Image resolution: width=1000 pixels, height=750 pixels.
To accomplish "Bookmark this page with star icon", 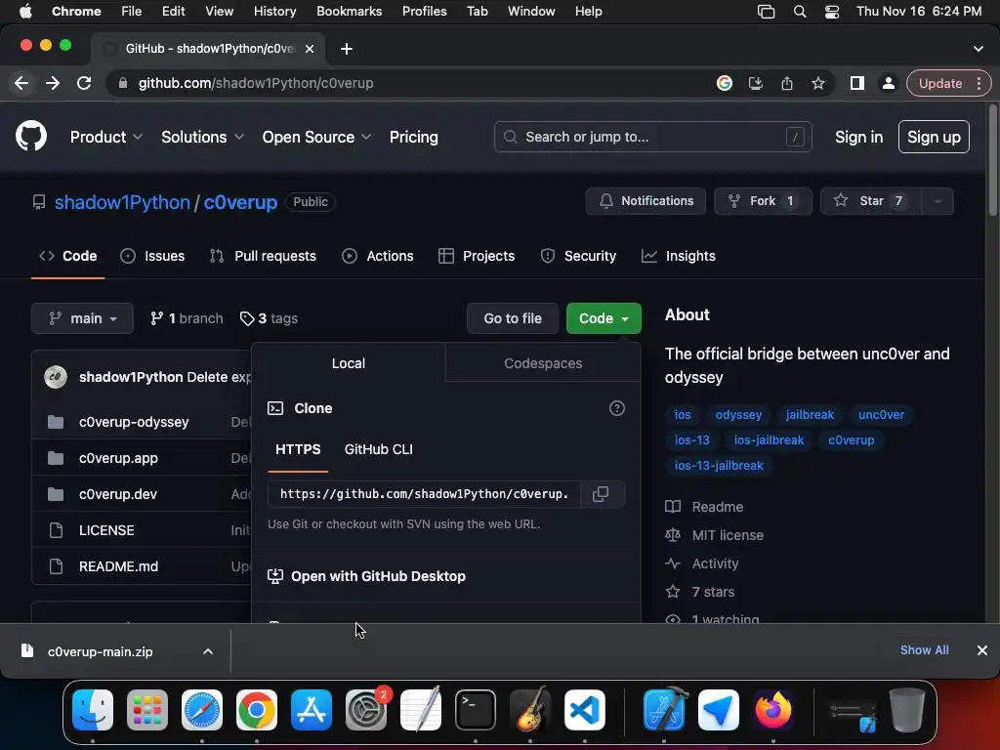I will coord(818,84).
